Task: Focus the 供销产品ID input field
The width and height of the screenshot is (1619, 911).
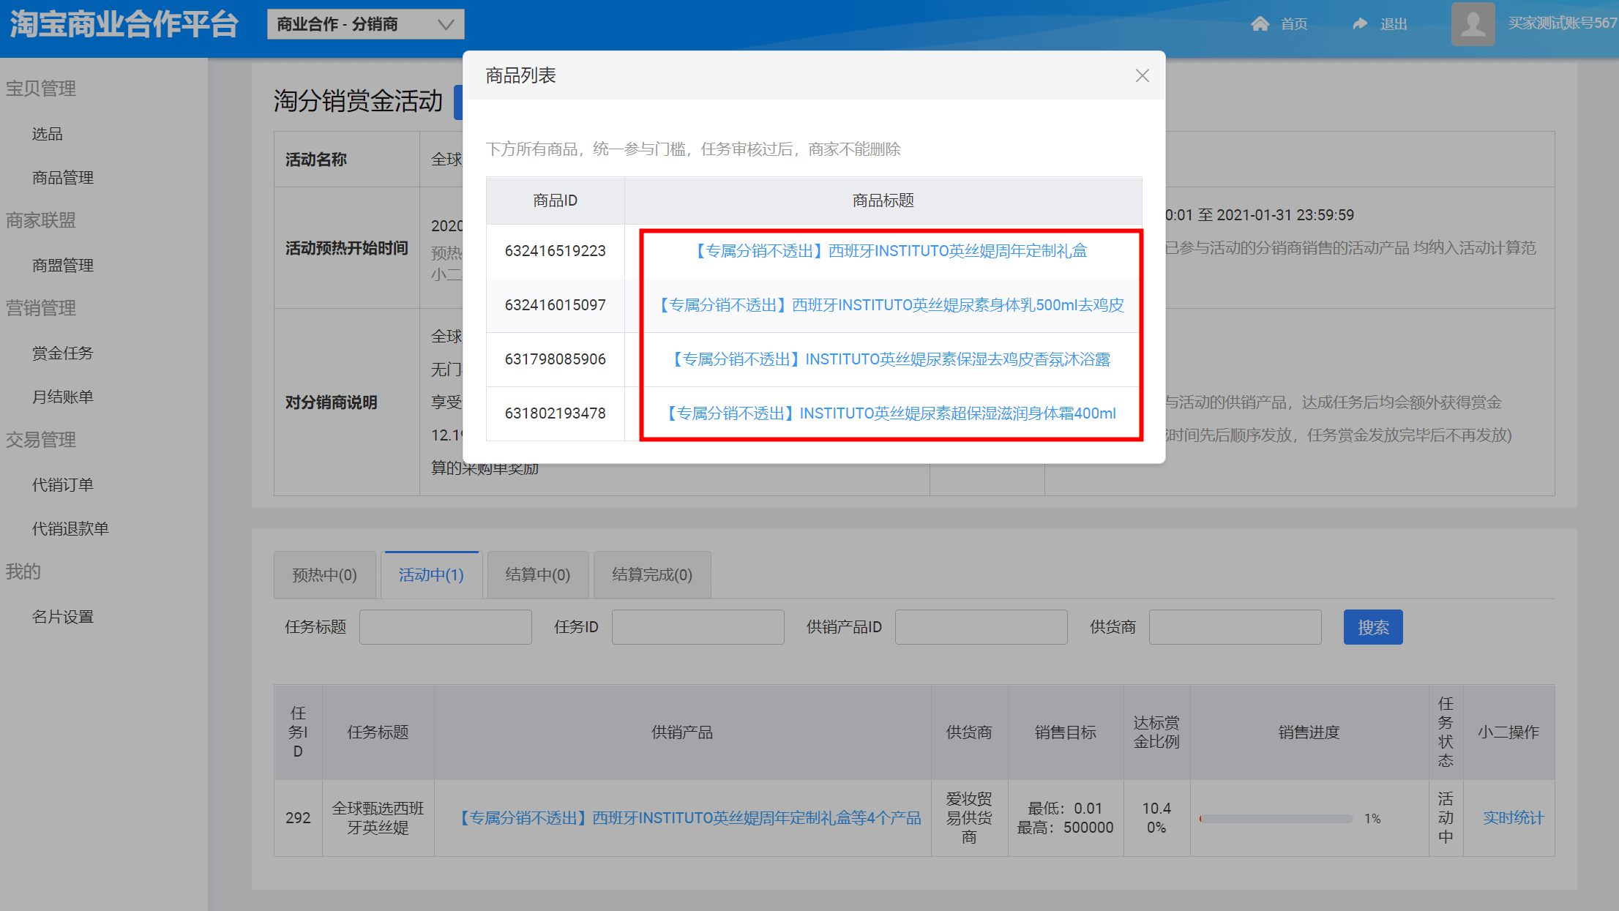Action: click(982, 627)
